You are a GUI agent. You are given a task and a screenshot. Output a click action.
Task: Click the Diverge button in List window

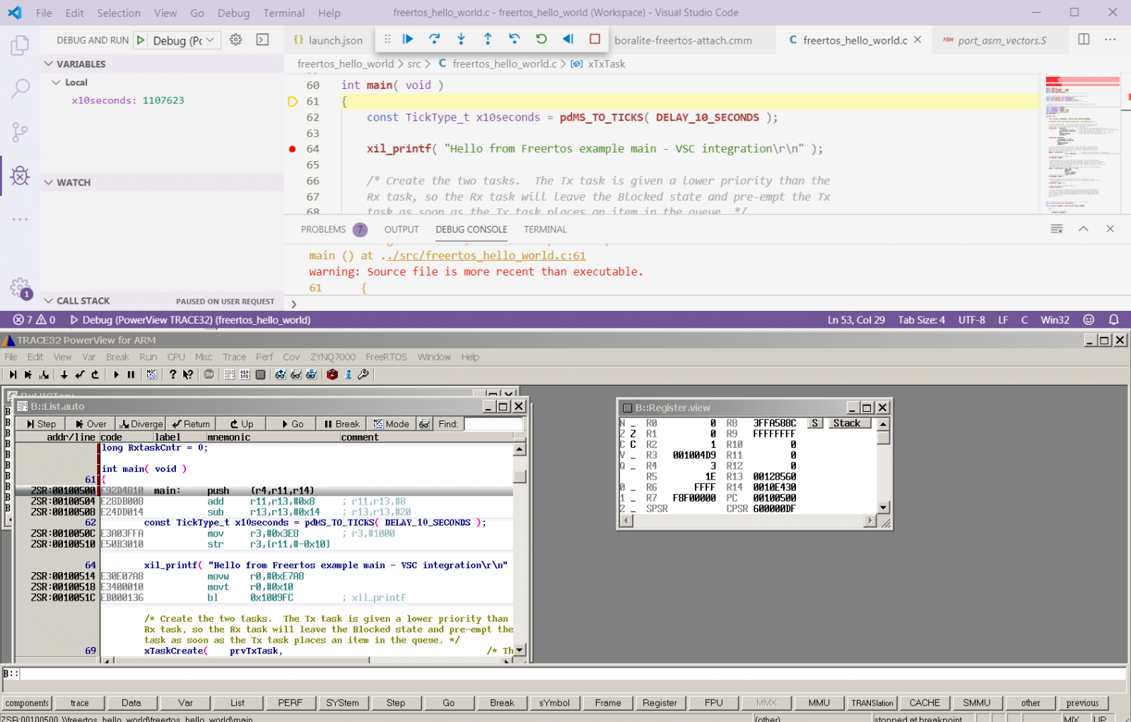[x=141, y=424]
